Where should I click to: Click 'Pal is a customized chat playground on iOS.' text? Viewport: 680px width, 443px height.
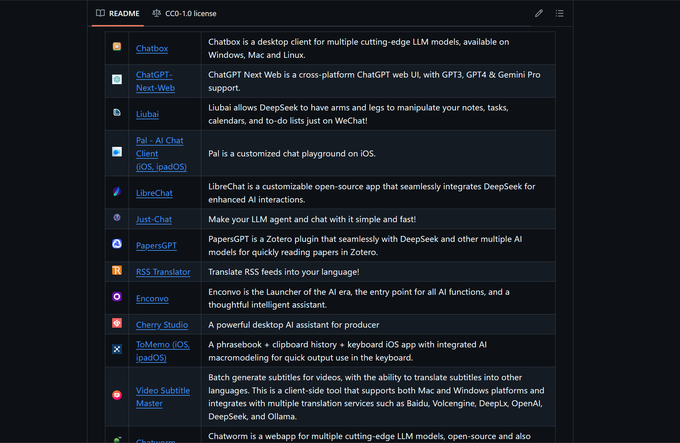(x=292, y=153)
